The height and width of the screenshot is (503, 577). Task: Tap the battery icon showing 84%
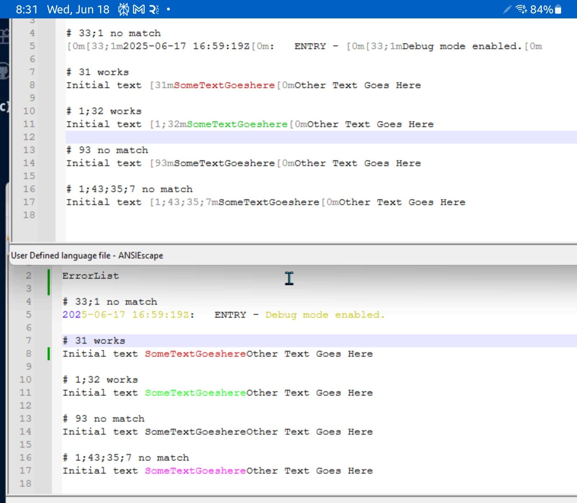click(x=558, y=9)
